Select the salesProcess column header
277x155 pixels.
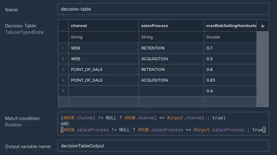click(x=171, y=26)
